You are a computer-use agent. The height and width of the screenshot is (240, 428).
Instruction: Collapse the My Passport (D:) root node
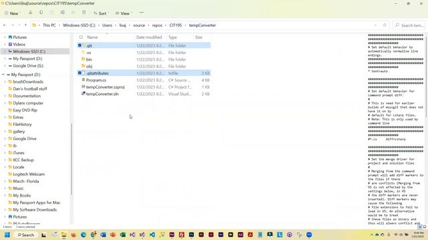pyautogui.click(x=3, y=75)
